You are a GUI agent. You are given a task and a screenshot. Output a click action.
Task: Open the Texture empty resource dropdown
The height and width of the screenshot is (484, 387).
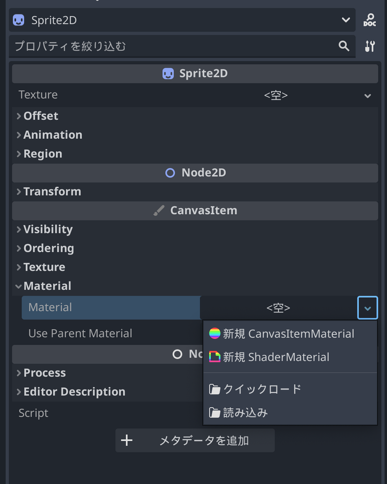367,96
